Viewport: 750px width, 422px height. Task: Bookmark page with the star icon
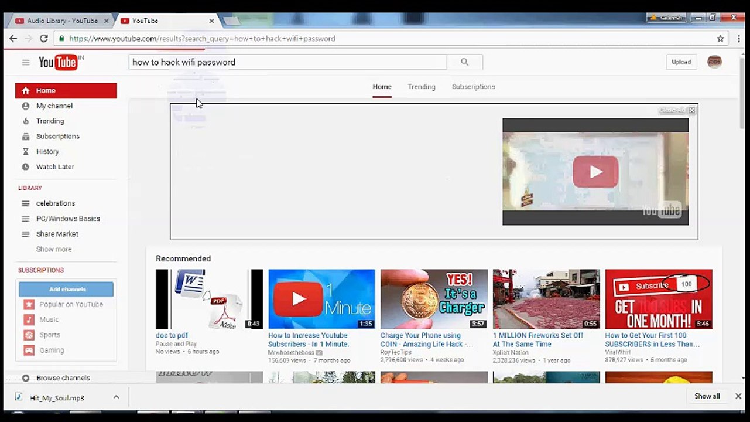(x=720, y=39)
